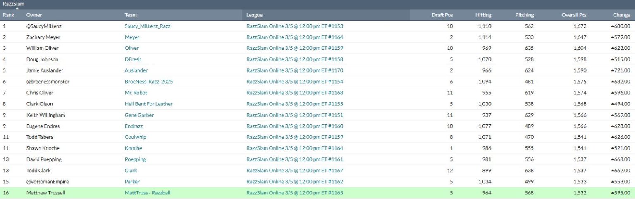635x199 pixels.
Task: Open the Knoche team link
Action: (133, 148)
